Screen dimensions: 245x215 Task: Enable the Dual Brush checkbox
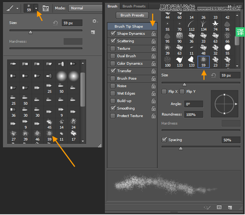[x=113, y=56]
